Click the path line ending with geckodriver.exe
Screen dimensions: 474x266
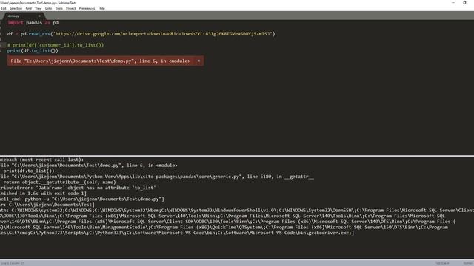point(177,233)
